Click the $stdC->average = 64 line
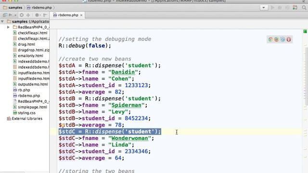The image size is (308, 173). [x=91, y=158]
